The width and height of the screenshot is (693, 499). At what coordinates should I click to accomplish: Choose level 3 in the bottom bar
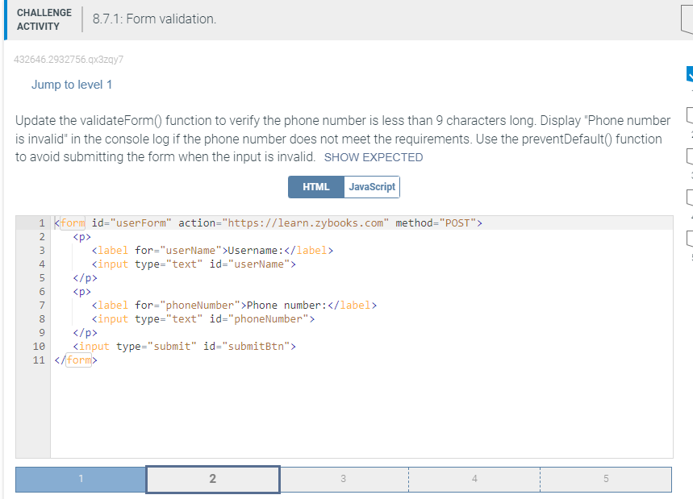pos(344,479)
